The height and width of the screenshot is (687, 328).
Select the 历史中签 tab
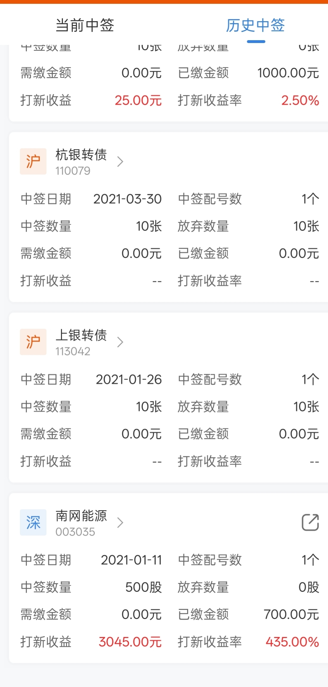[256, 25]
